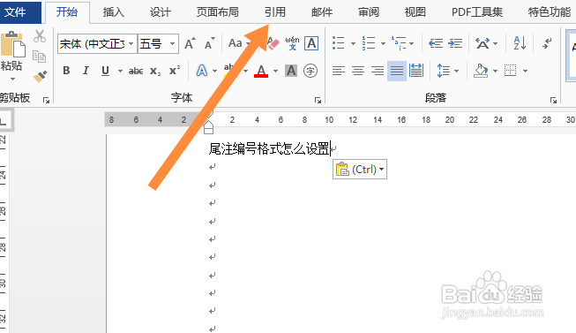The height and width of the screenshot is (333, 576).
Task: Click the character border A icon
Action: [x=311, y=43]
